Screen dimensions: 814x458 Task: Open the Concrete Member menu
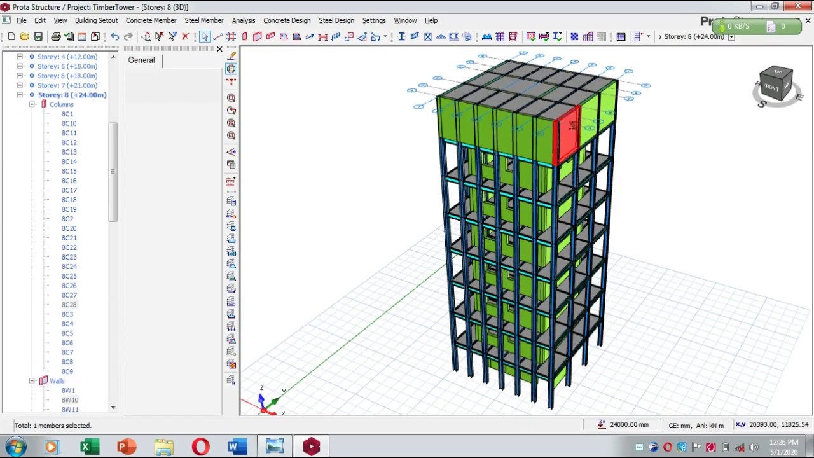pyautogui.click(x=151, y=20)
